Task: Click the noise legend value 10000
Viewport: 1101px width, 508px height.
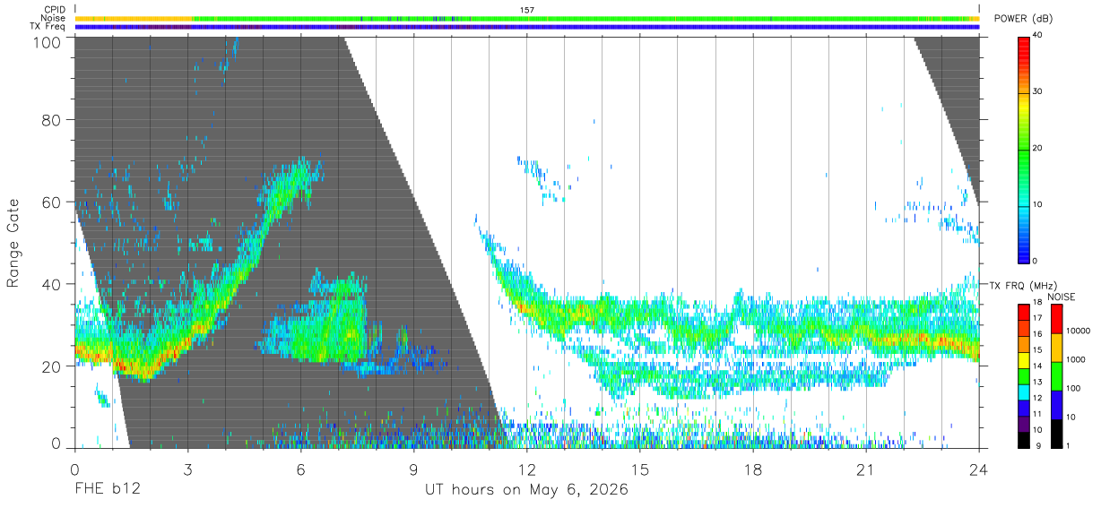Action: [x=1077, y=331]
